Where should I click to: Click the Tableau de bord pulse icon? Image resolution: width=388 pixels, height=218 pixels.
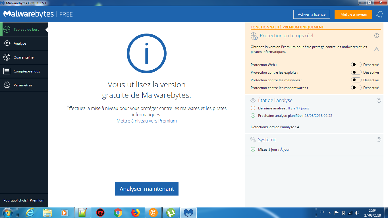click(7, 29)
